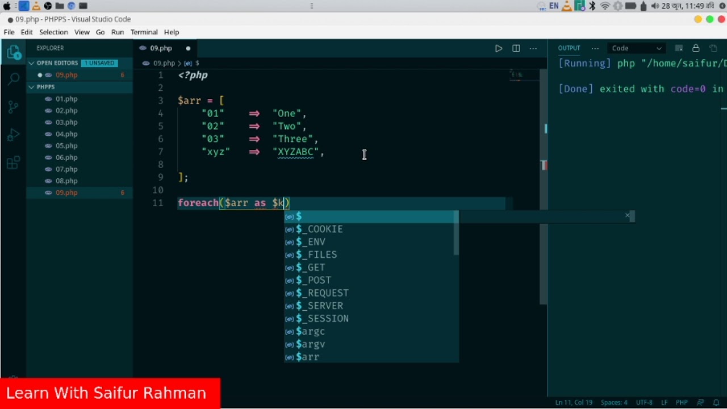Viewport: 727px width, 409px height.
Task: Open the output channel Code dropdown
Action: tap(637, 48)
